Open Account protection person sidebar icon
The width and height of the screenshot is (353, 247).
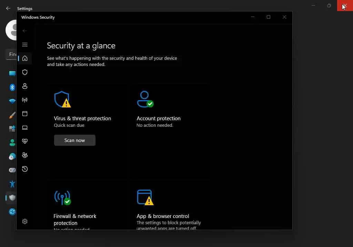coord(25,86)
